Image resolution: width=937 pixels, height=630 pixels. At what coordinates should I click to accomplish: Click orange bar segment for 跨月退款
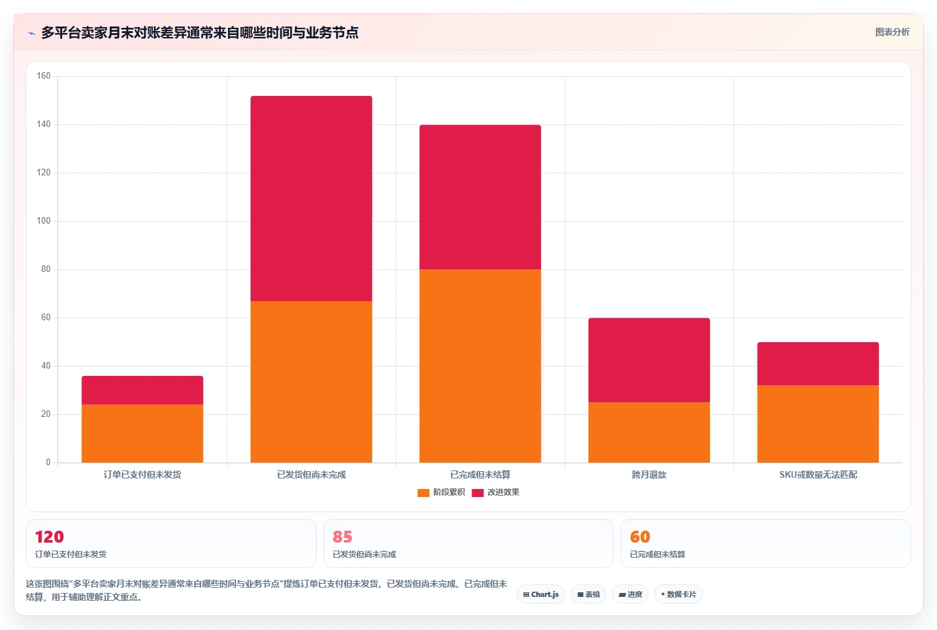pyautogui.click(x=649, y=432)
